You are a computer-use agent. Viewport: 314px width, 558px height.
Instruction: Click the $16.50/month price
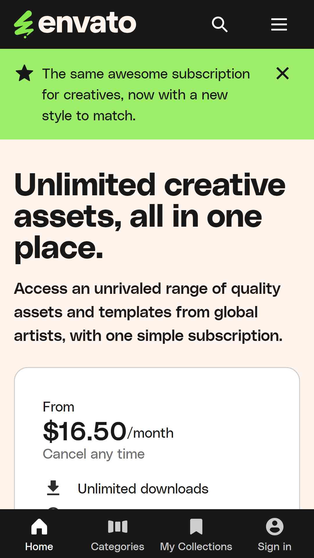point(108,431)
